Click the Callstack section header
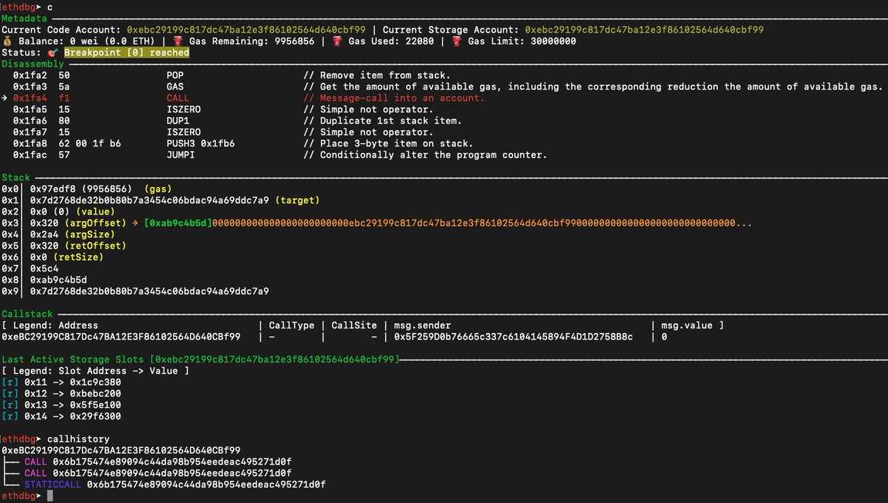 coord(27,314)
